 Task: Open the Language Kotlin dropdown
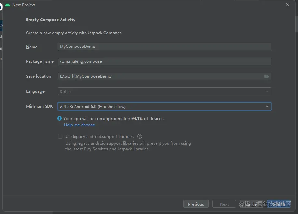coord(164,91)
